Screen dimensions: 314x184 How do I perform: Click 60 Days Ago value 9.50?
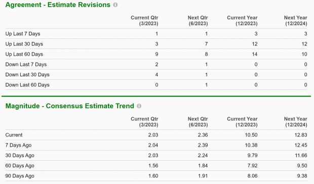tap(302, 166)
